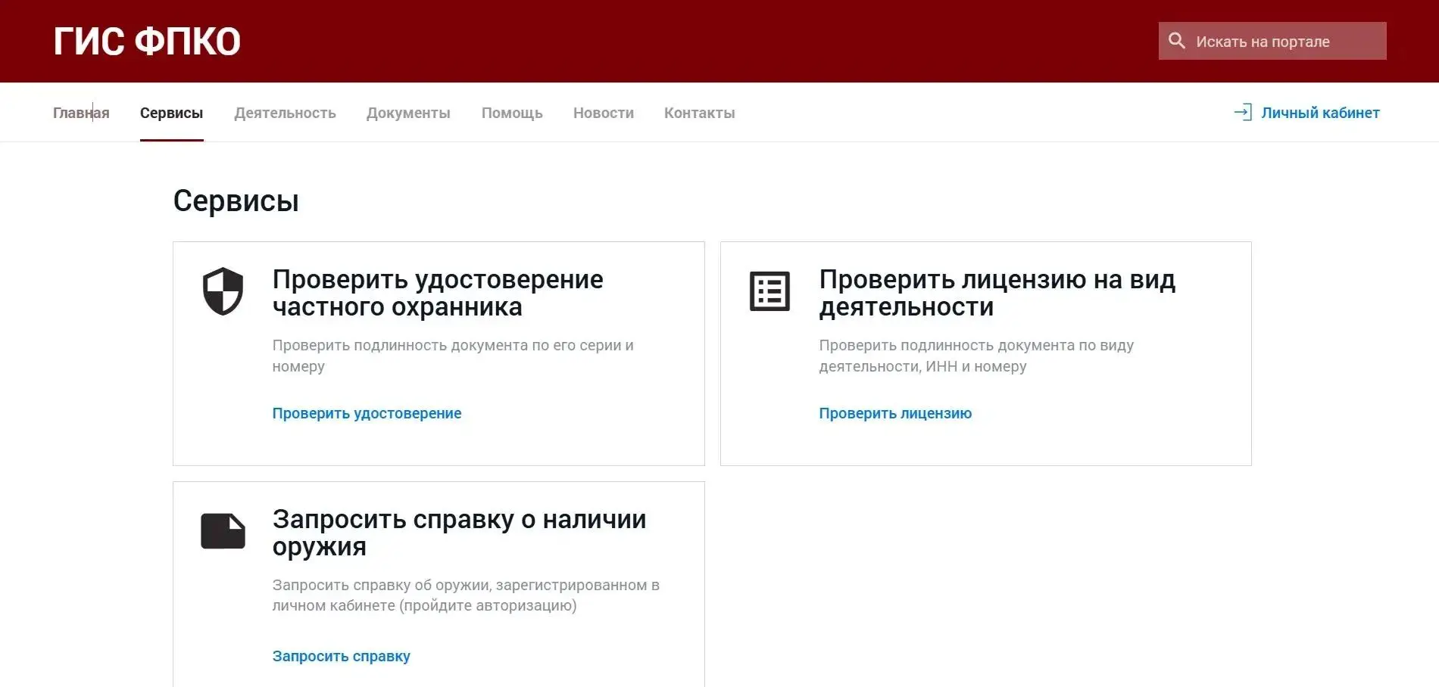This screenshot has height=687, width=1439.
Task: Click Запросить справку link
Action: pyautogui.click(x=341, y=656)
